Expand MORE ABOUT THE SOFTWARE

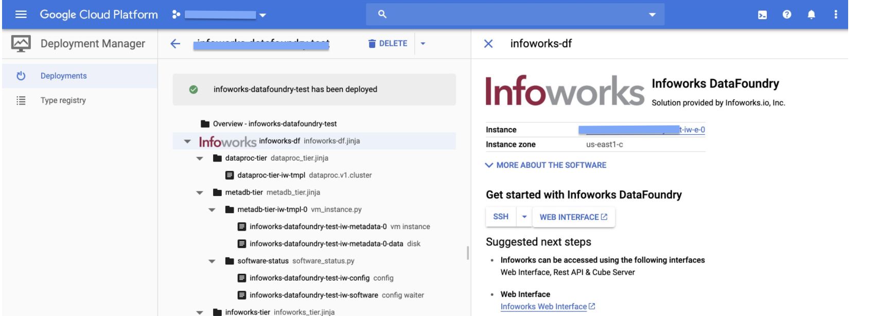click(546, 165)
